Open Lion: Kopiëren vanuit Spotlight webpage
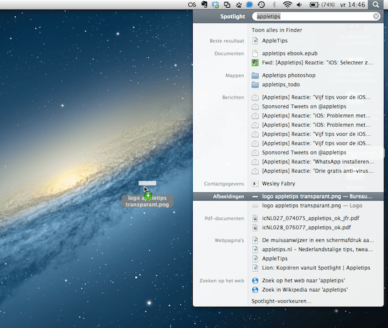This screenshot has width=388, height=328. click(316, 268)
